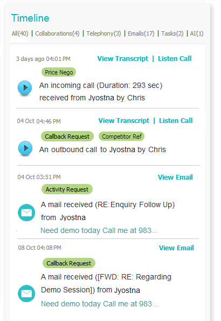Switch to Emails(17) filter
Viewport: 221px width, 321px height.
pos(141,33)
